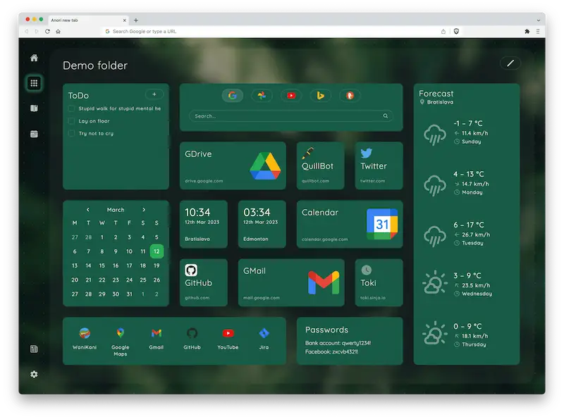
Task: Click Monday forecast entry
Action: tap(467, 183)
